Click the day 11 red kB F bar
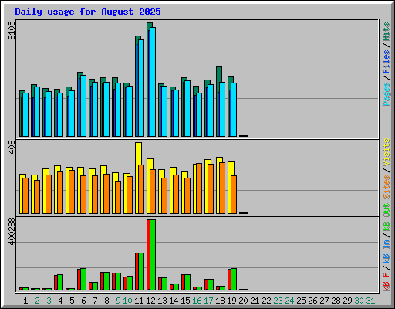 [137, 271]
